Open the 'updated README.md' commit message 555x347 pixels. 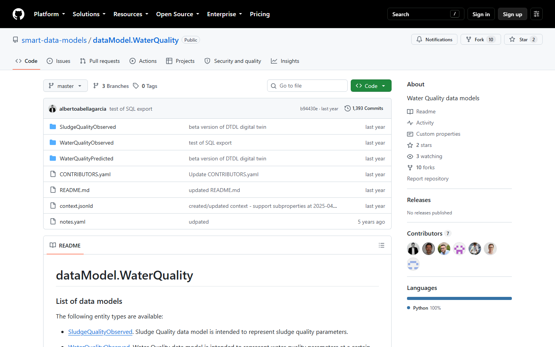pyautogui.click(x=214, y=190)
